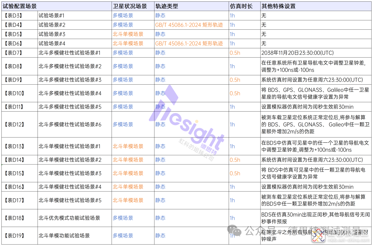Screen dimensions: 373x246
Task: Click 北斗单模场景 in the 表D5 row
Action: click(x=128, y=34)
